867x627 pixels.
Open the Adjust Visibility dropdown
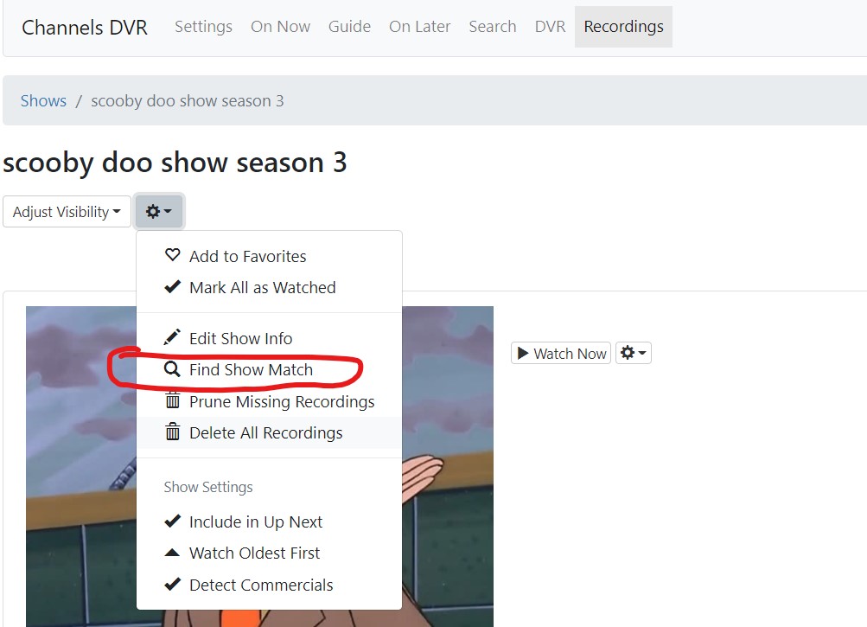[67, 211]
